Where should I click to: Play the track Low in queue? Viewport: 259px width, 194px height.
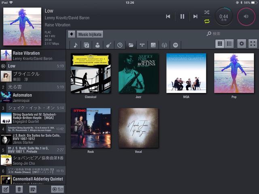coord(33,66)
